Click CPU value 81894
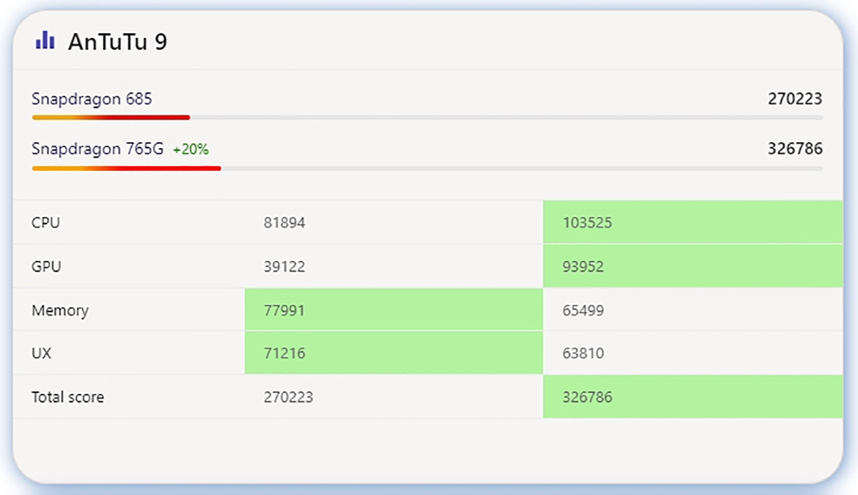 284,222
